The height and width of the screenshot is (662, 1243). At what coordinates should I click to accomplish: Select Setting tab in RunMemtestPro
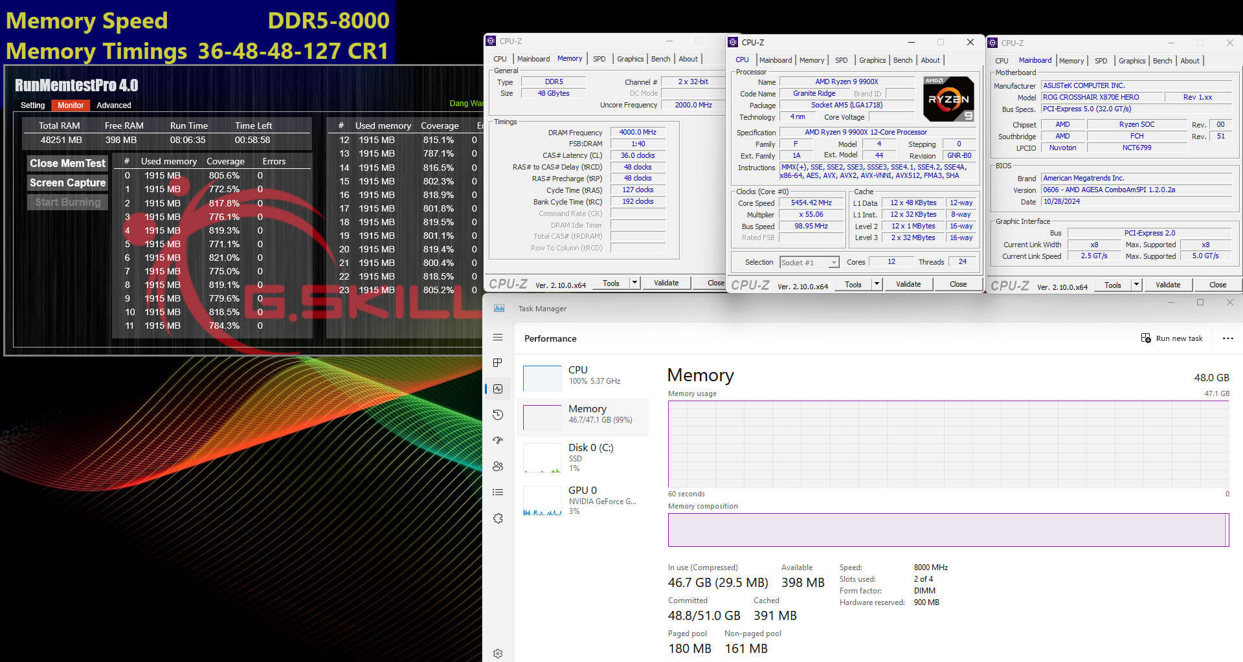pos(32,105)
